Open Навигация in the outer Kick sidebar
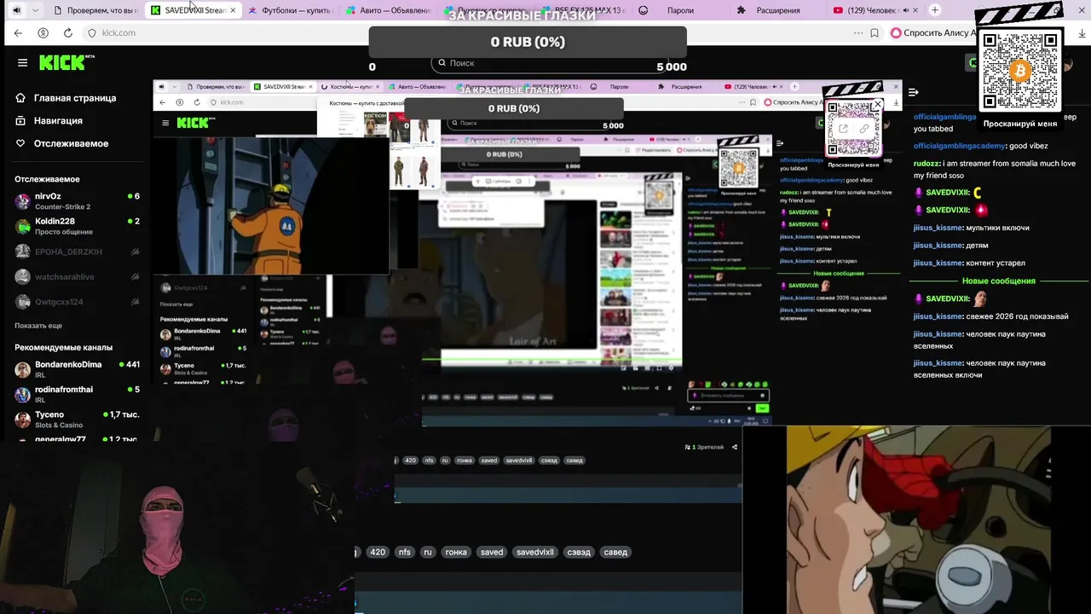Viewport: 1091px width, 614px height. 49,121
